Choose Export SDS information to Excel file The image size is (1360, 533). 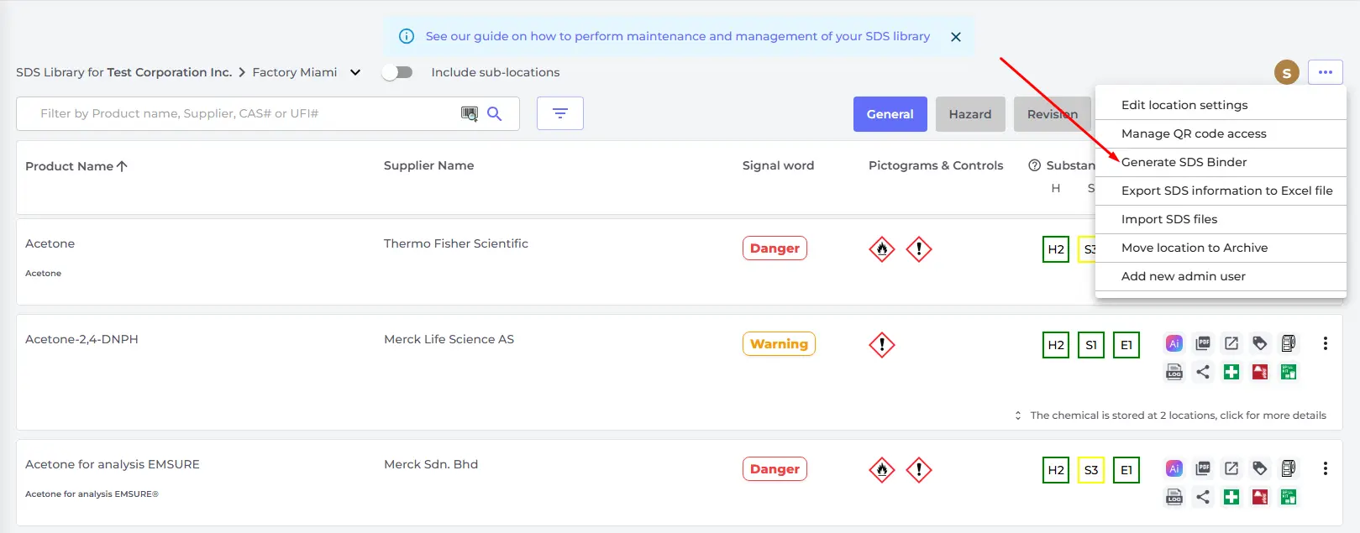[1226, 191]
